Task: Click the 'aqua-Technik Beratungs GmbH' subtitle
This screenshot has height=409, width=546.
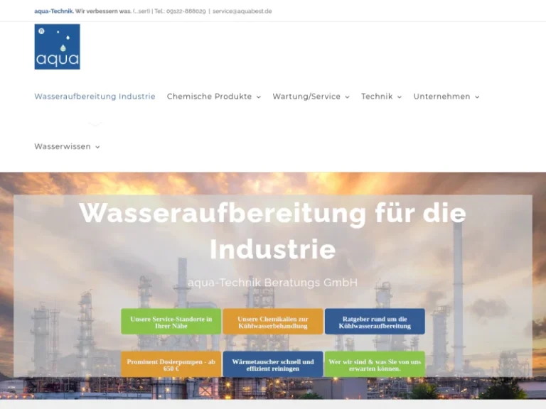Action: coord(273,283)
